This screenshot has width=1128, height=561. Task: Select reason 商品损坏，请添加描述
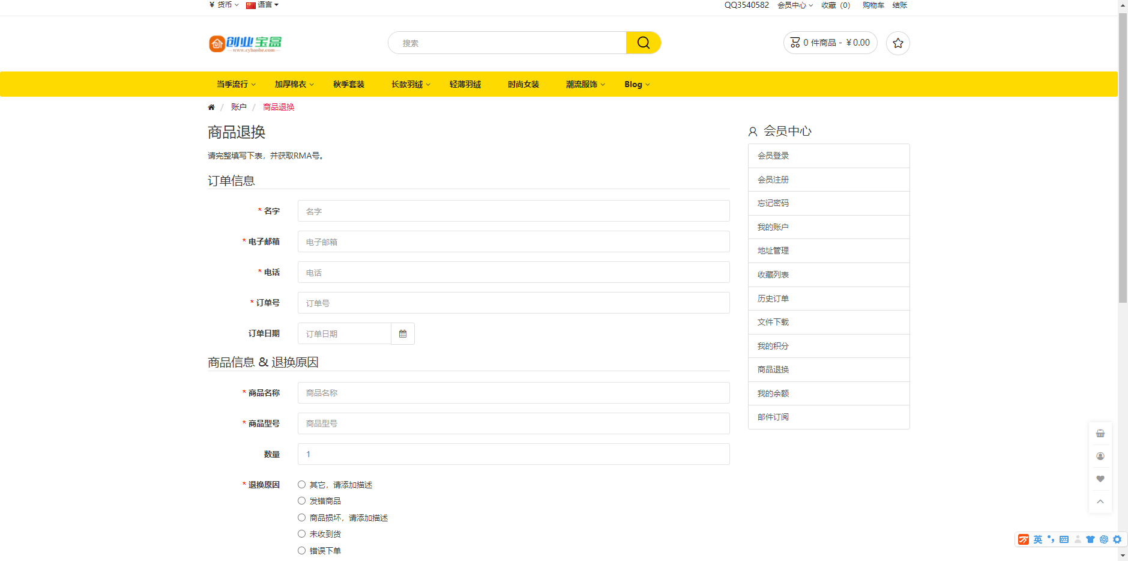point(301,517)
